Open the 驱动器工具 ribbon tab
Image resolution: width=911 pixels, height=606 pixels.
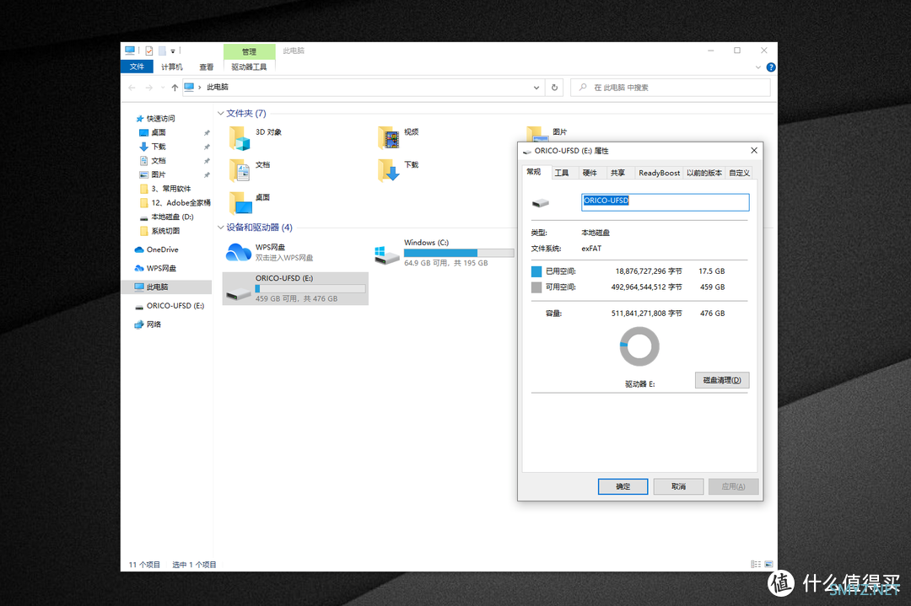249,67
